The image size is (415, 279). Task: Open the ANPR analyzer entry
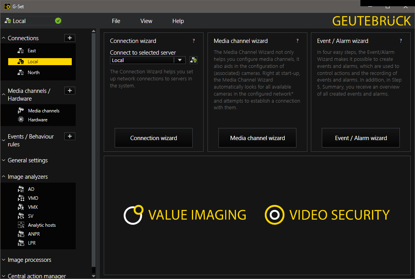(34, 234)
